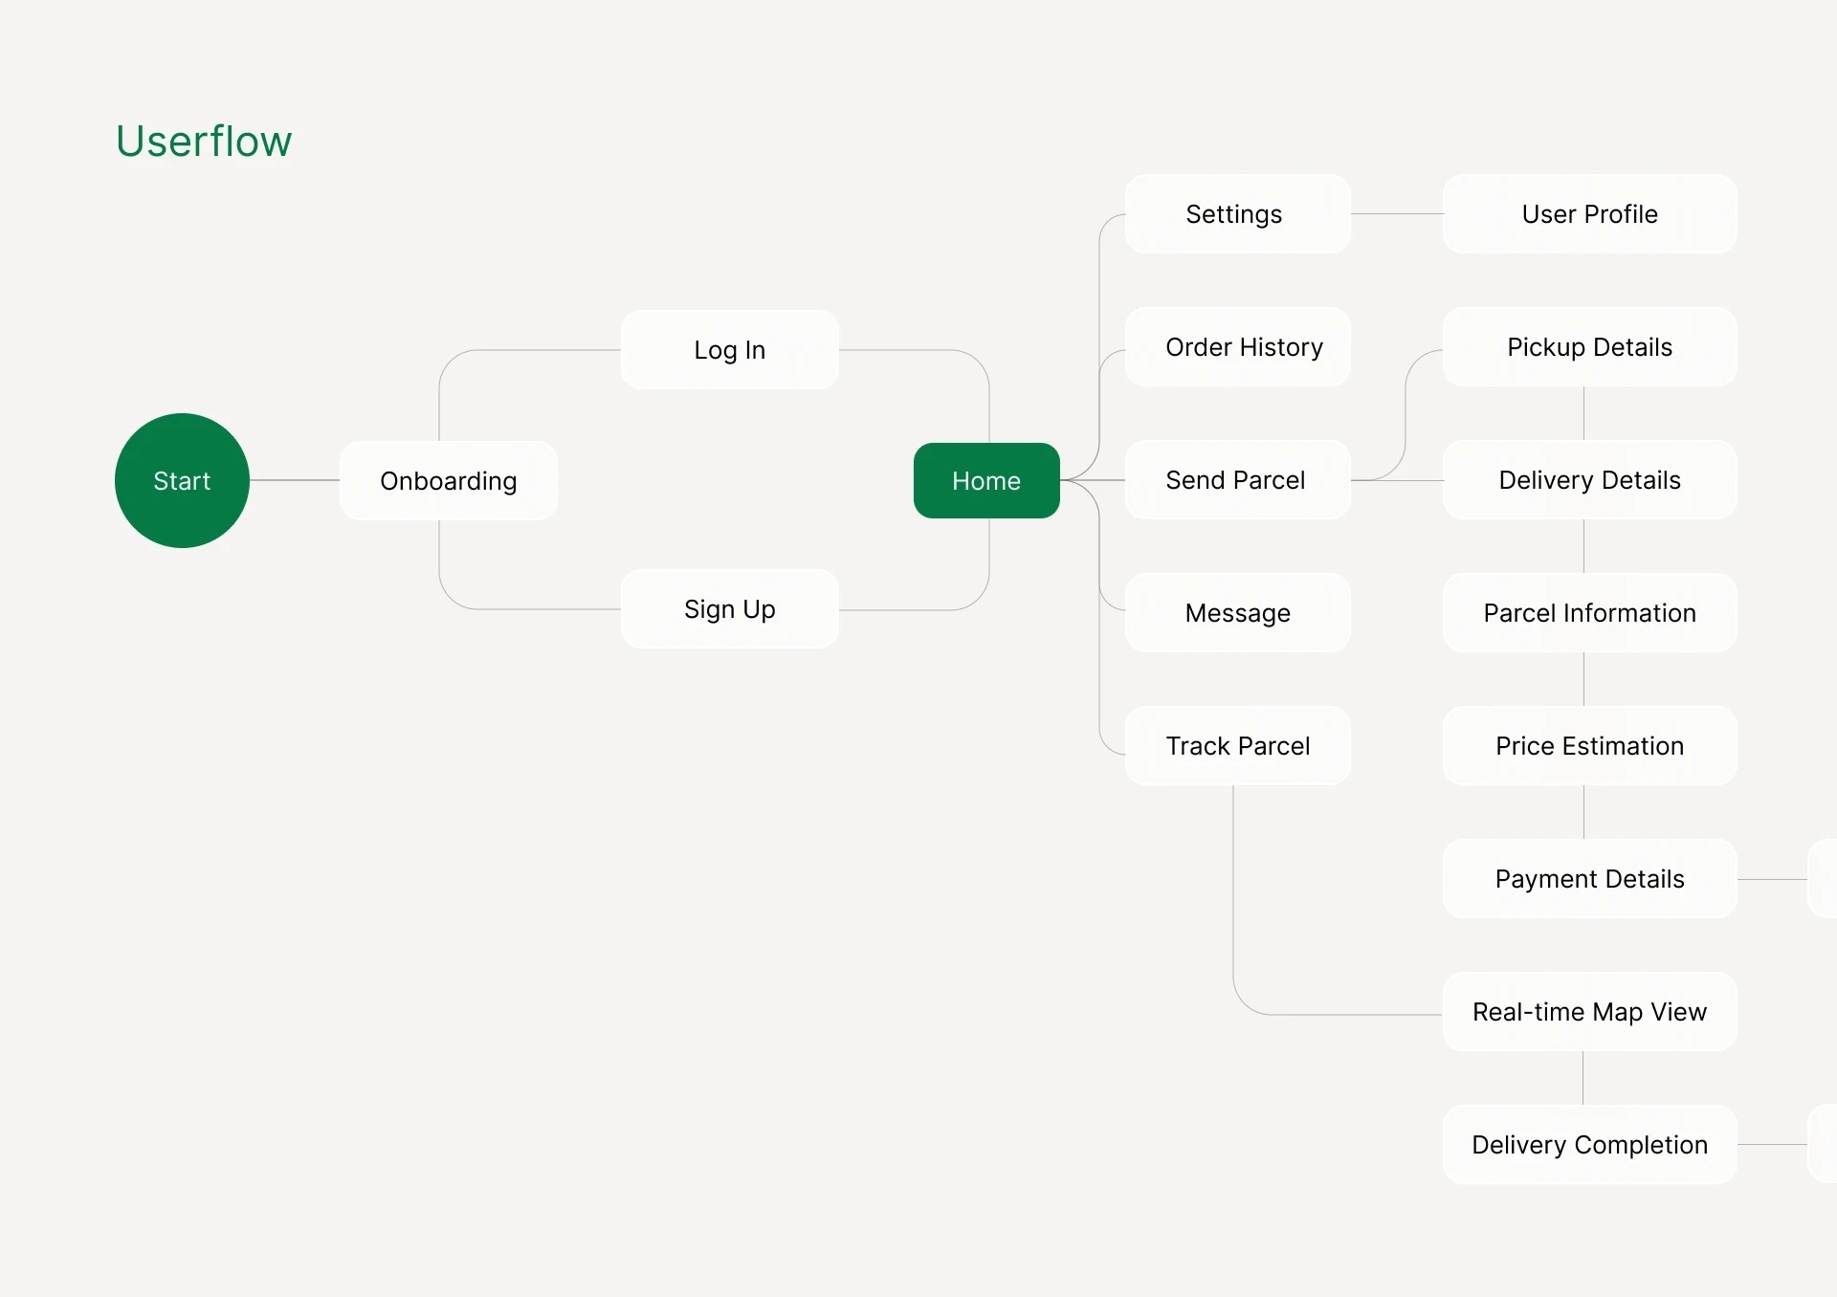Click the Sign Up node
The height and width of the screenshot is (1297, 1837).
(729, 609)
